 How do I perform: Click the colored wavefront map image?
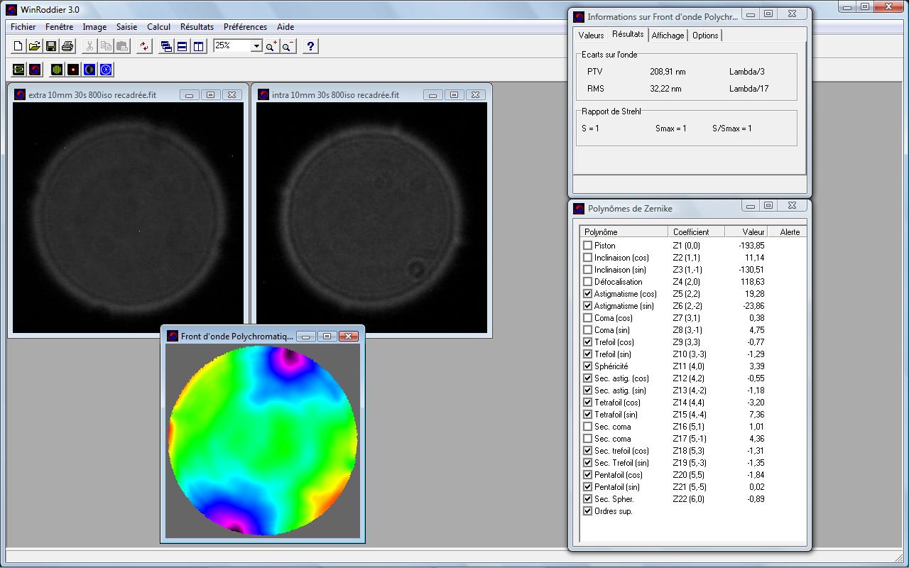coord(263,439)
